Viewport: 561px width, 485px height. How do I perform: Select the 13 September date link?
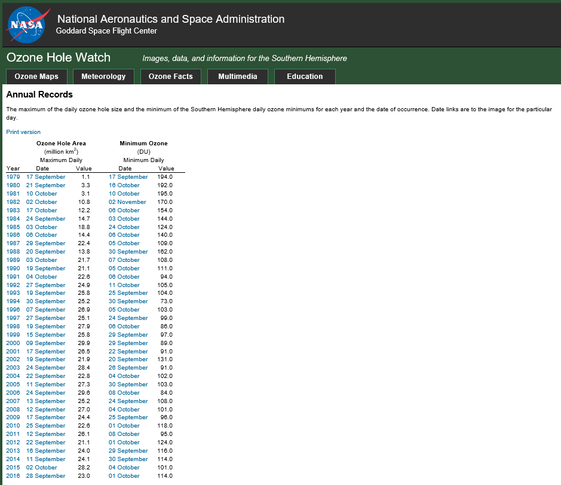pos(45,401)
